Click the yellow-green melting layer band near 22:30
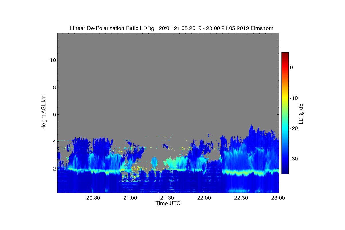 [x=241, y=173]
